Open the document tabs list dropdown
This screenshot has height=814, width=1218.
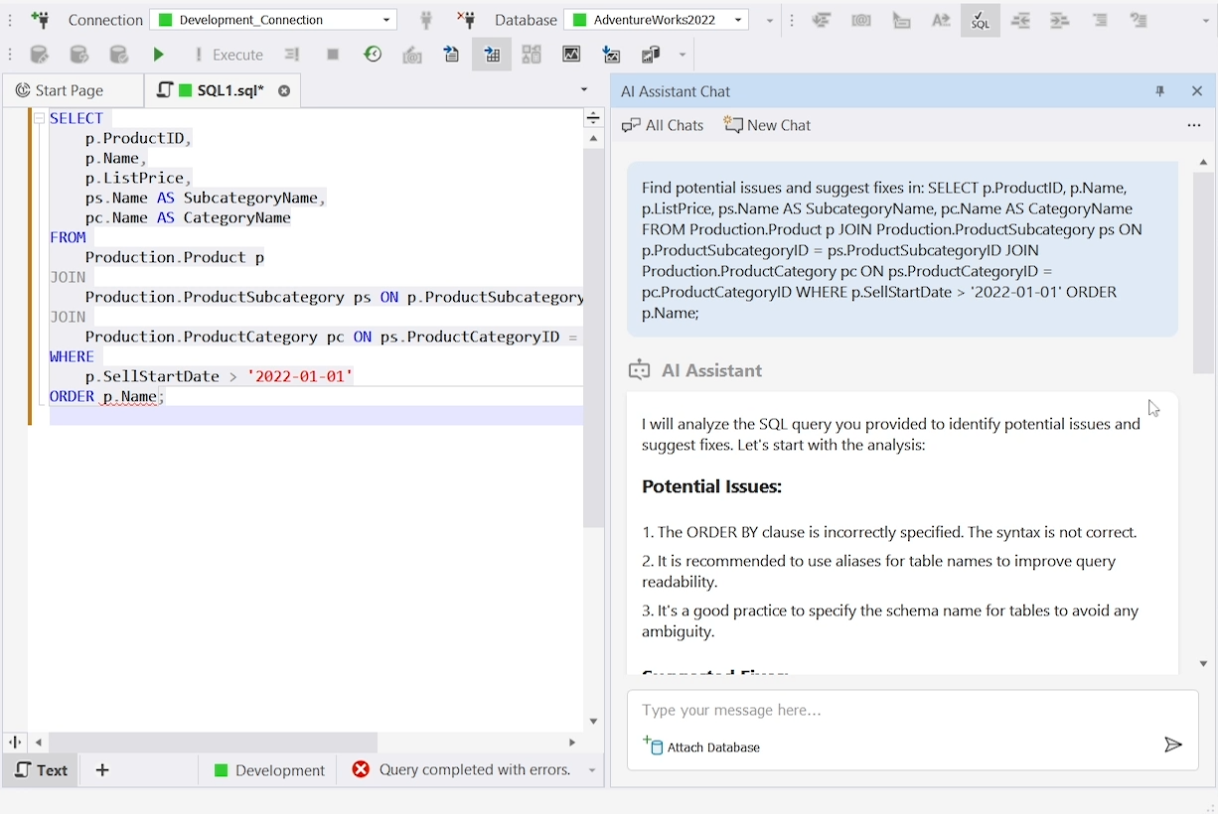(x=584, y=89)
